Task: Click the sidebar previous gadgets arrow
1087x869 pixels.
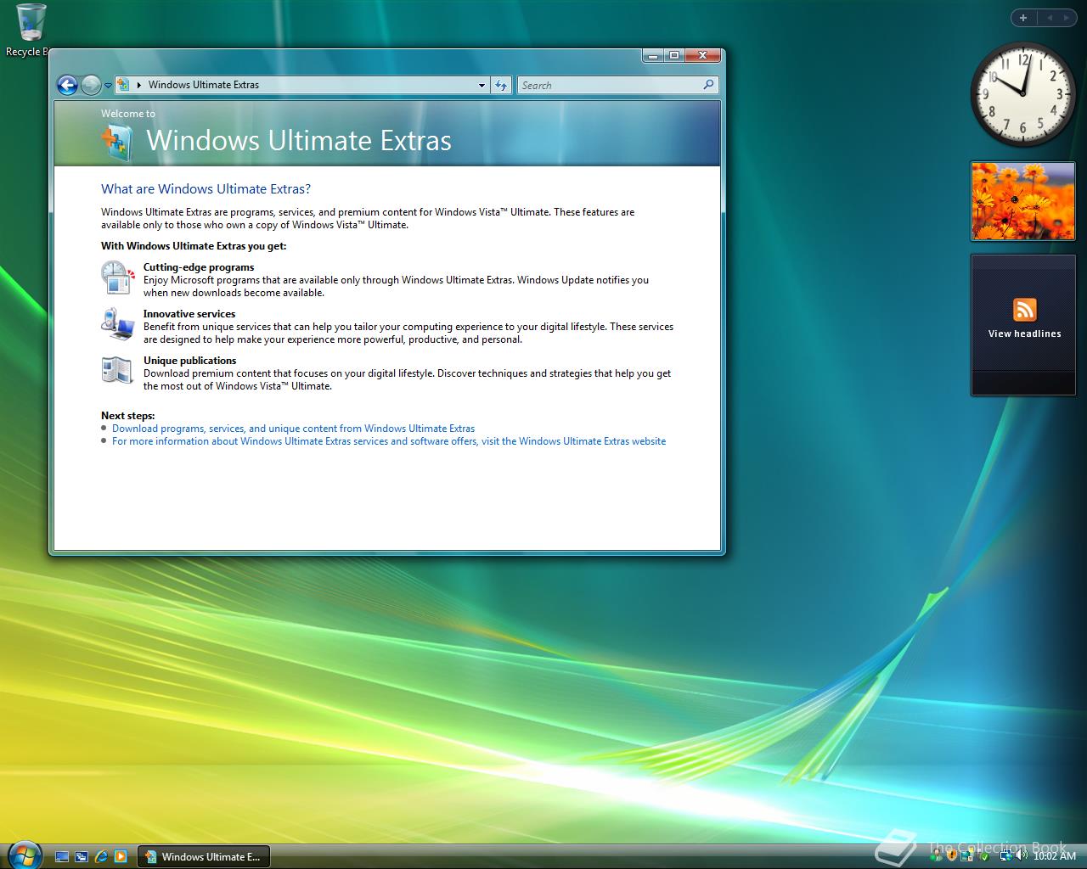Action: coord(1050,18)
